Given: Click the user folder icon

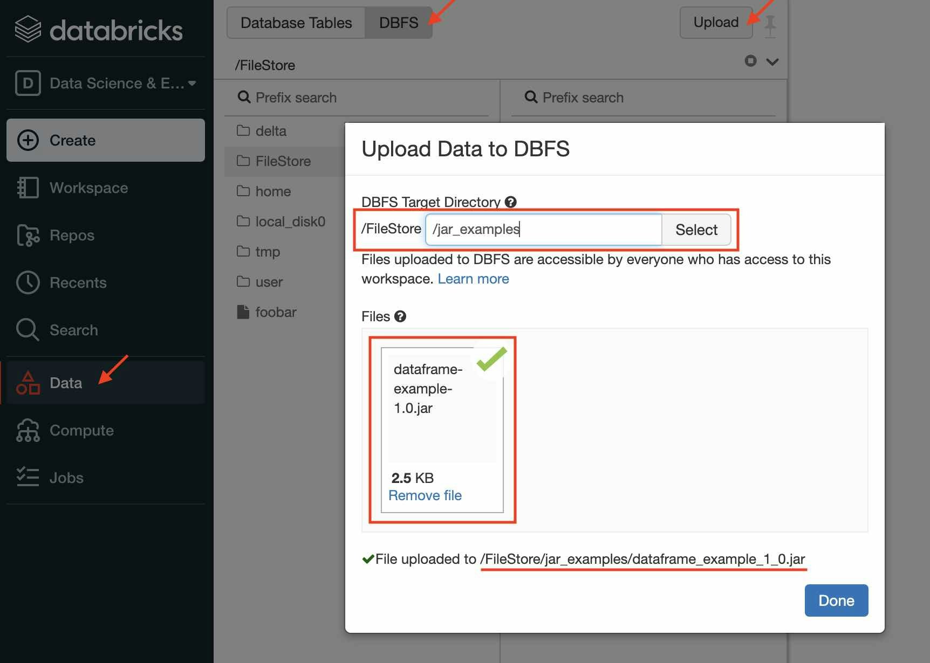Looking at the screenshot, I should point(243,281).
